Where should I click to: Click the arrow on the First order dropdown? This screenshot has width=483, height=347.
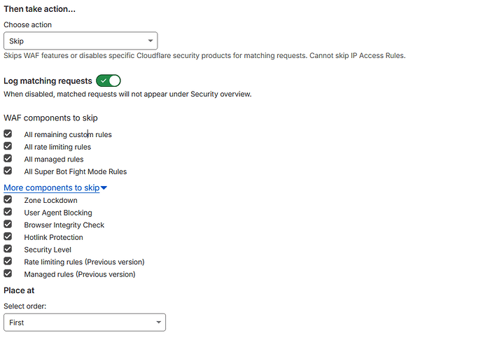coord(158,323)
